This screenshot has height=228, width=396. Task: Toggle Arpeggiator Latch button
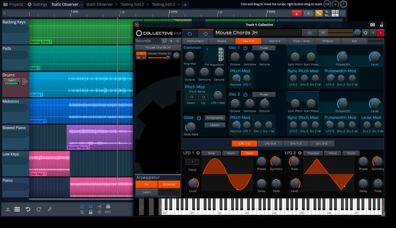(146, 192)
